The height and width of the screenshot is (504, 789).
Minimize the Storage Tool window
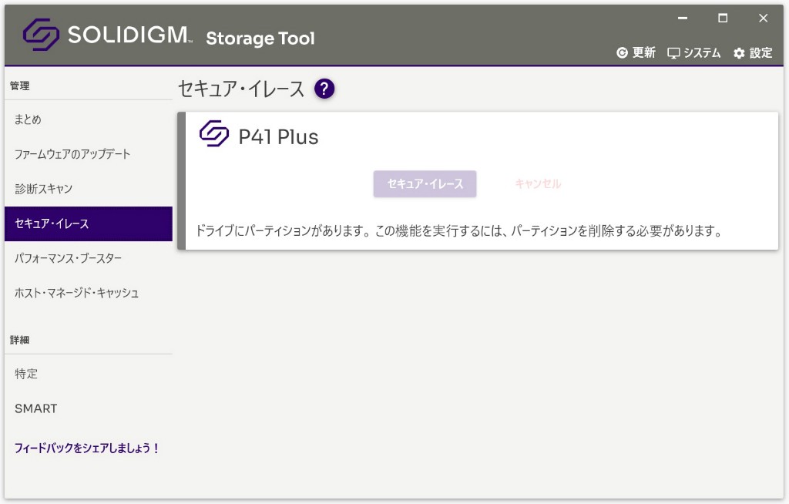[682, 18]
